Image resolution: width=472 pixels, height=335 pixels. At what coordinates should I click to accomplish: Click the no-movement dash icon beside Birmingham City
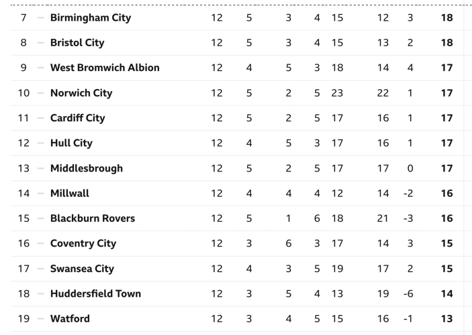coord(40,17)
